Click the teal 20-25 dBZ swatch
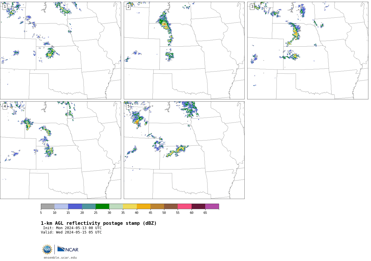Image resolution: width=371 pixels, height=261 pixels. click(89, 206)
